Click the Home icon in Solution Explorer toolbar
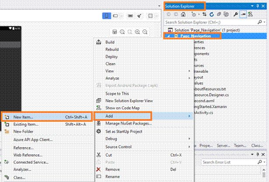This screenshot has width=269, height=182. click(x=183, y=14)
